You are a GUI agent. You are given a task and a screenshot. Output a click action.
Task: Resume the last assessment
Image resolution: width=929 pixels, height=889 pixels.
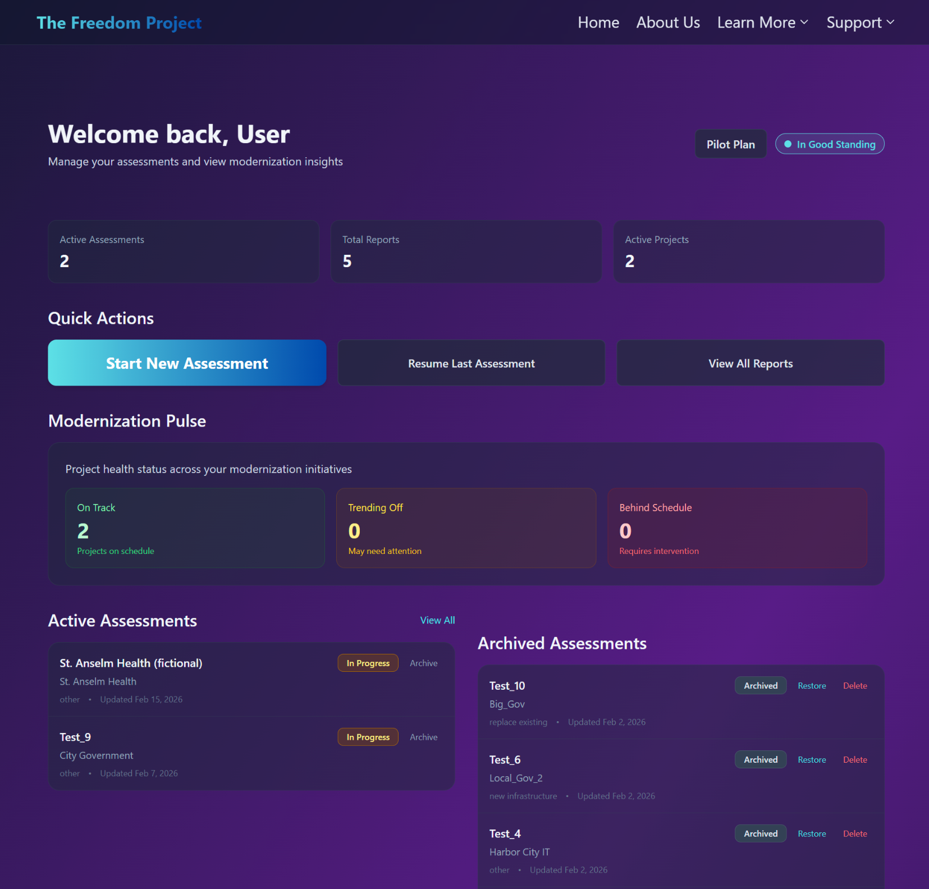[471, 363]
